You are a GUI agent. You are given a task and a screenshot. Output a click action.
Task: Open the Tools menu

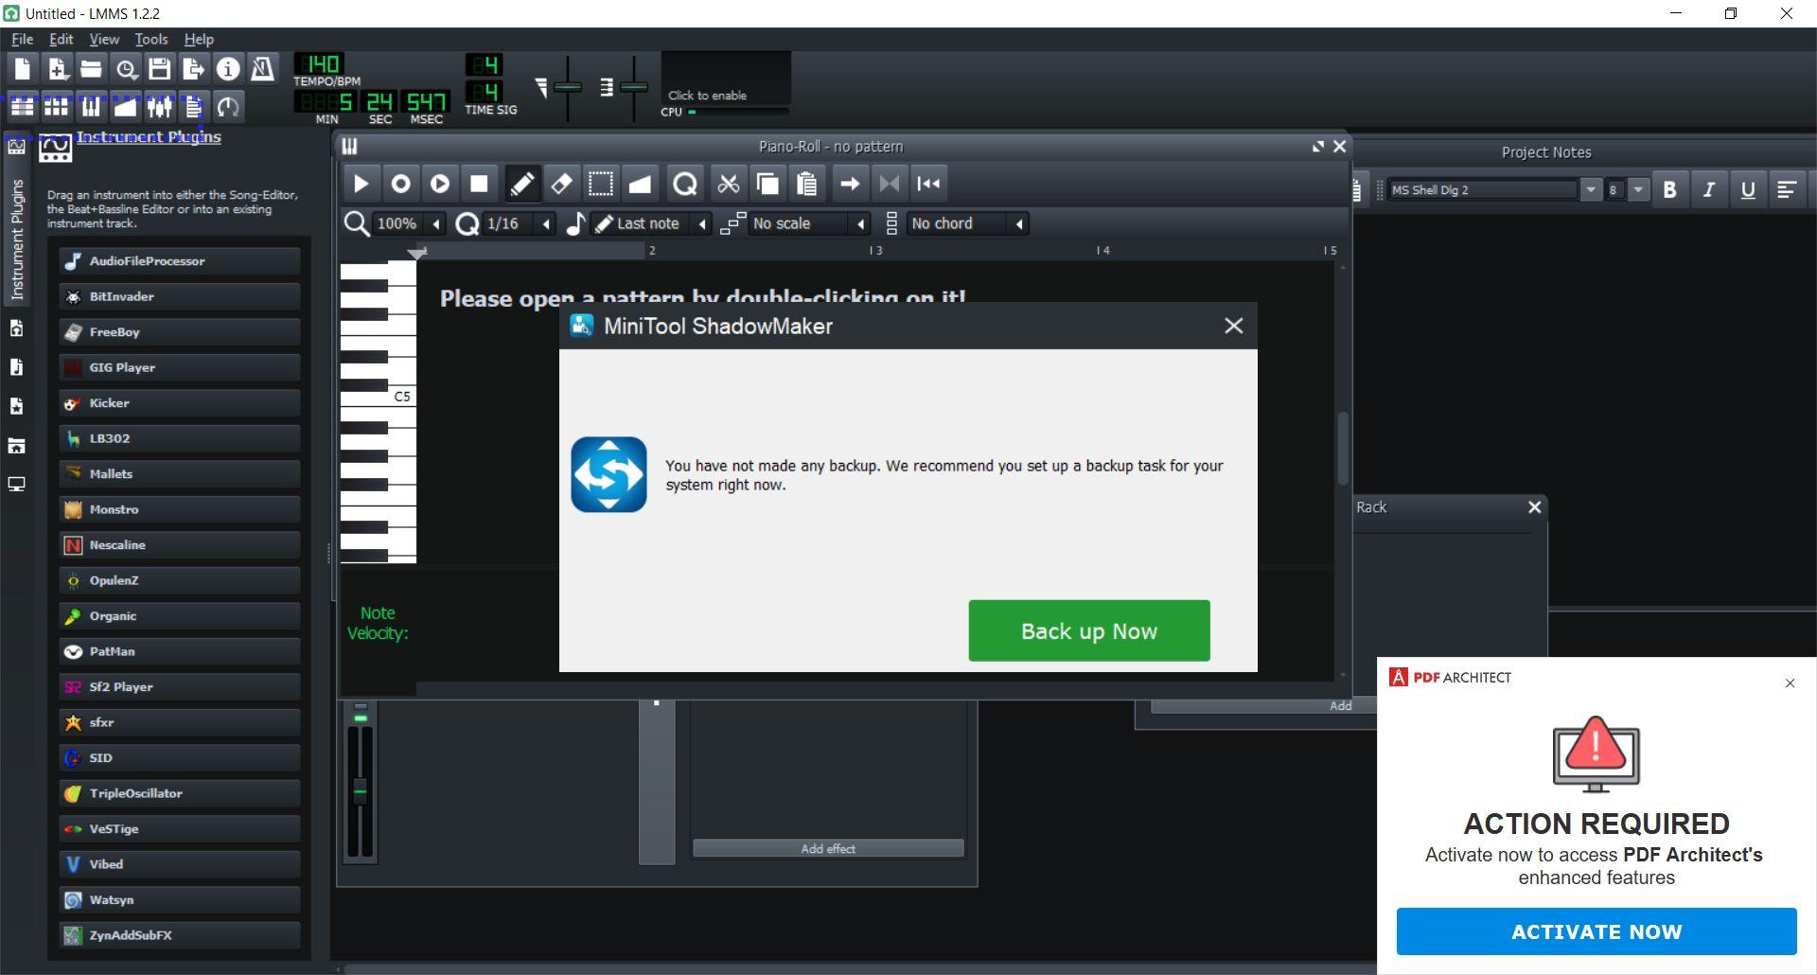click(151, 39)
